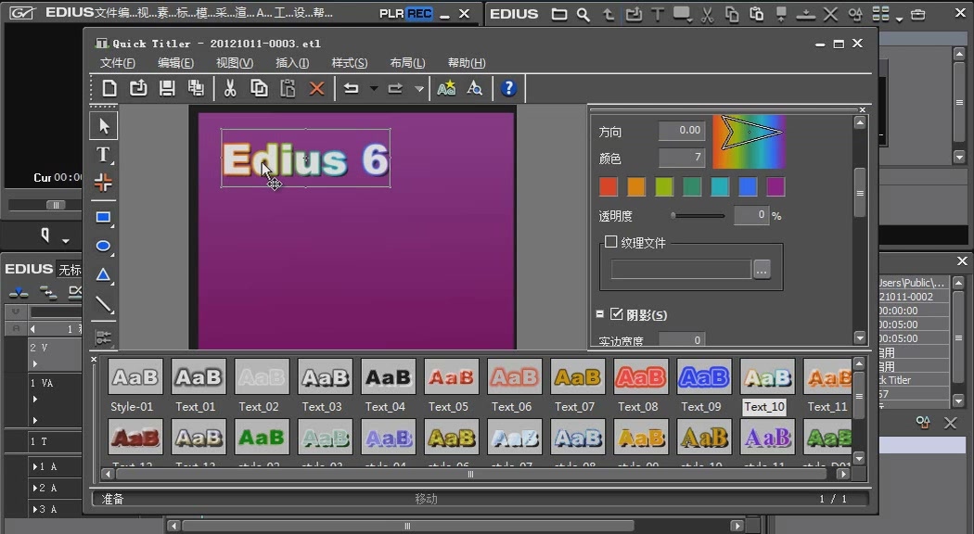This screenshot has height=534, width=974.
Task: Click the toolbox icon in EDIUS bin toolbar
Action: point(917,14)
